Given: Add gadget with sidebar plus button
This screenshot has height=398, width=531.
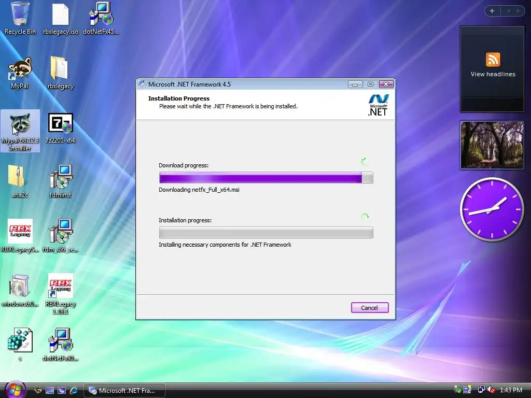Looking at the screenshot, I should [492, 11].
